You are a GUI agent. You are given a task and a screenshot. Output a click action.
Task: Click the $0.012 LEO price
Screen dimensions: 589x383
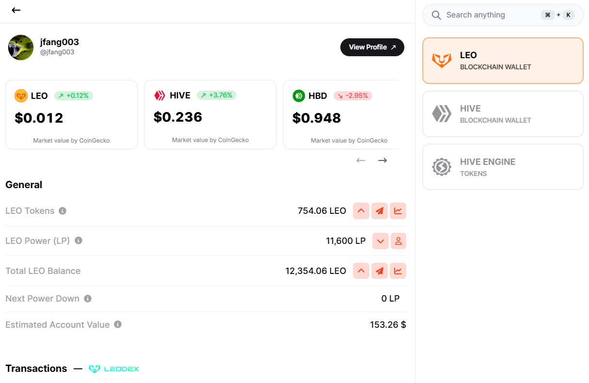pos(39,118)
